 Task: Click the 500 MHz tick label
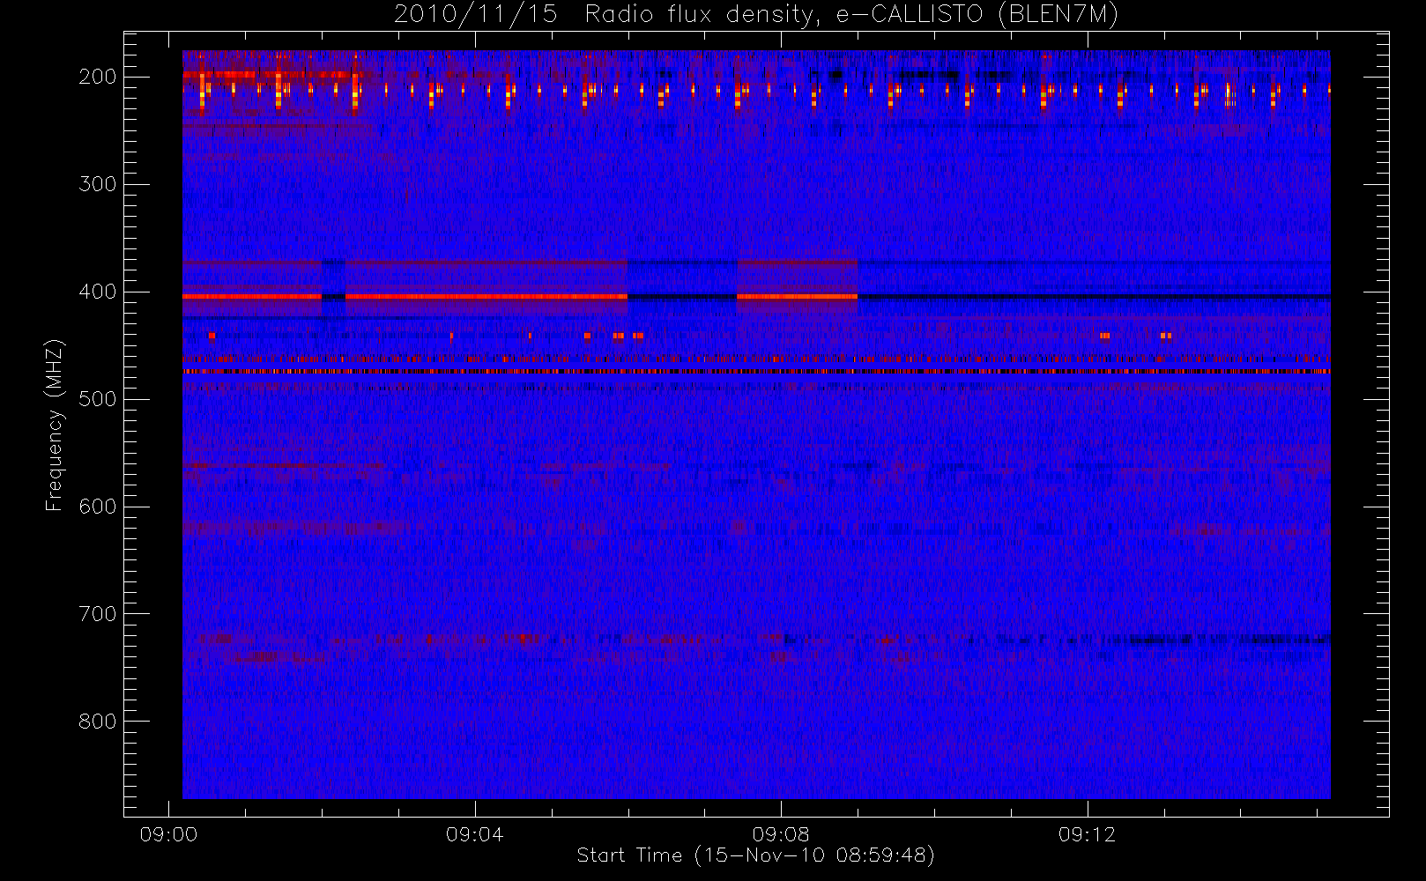97,399
